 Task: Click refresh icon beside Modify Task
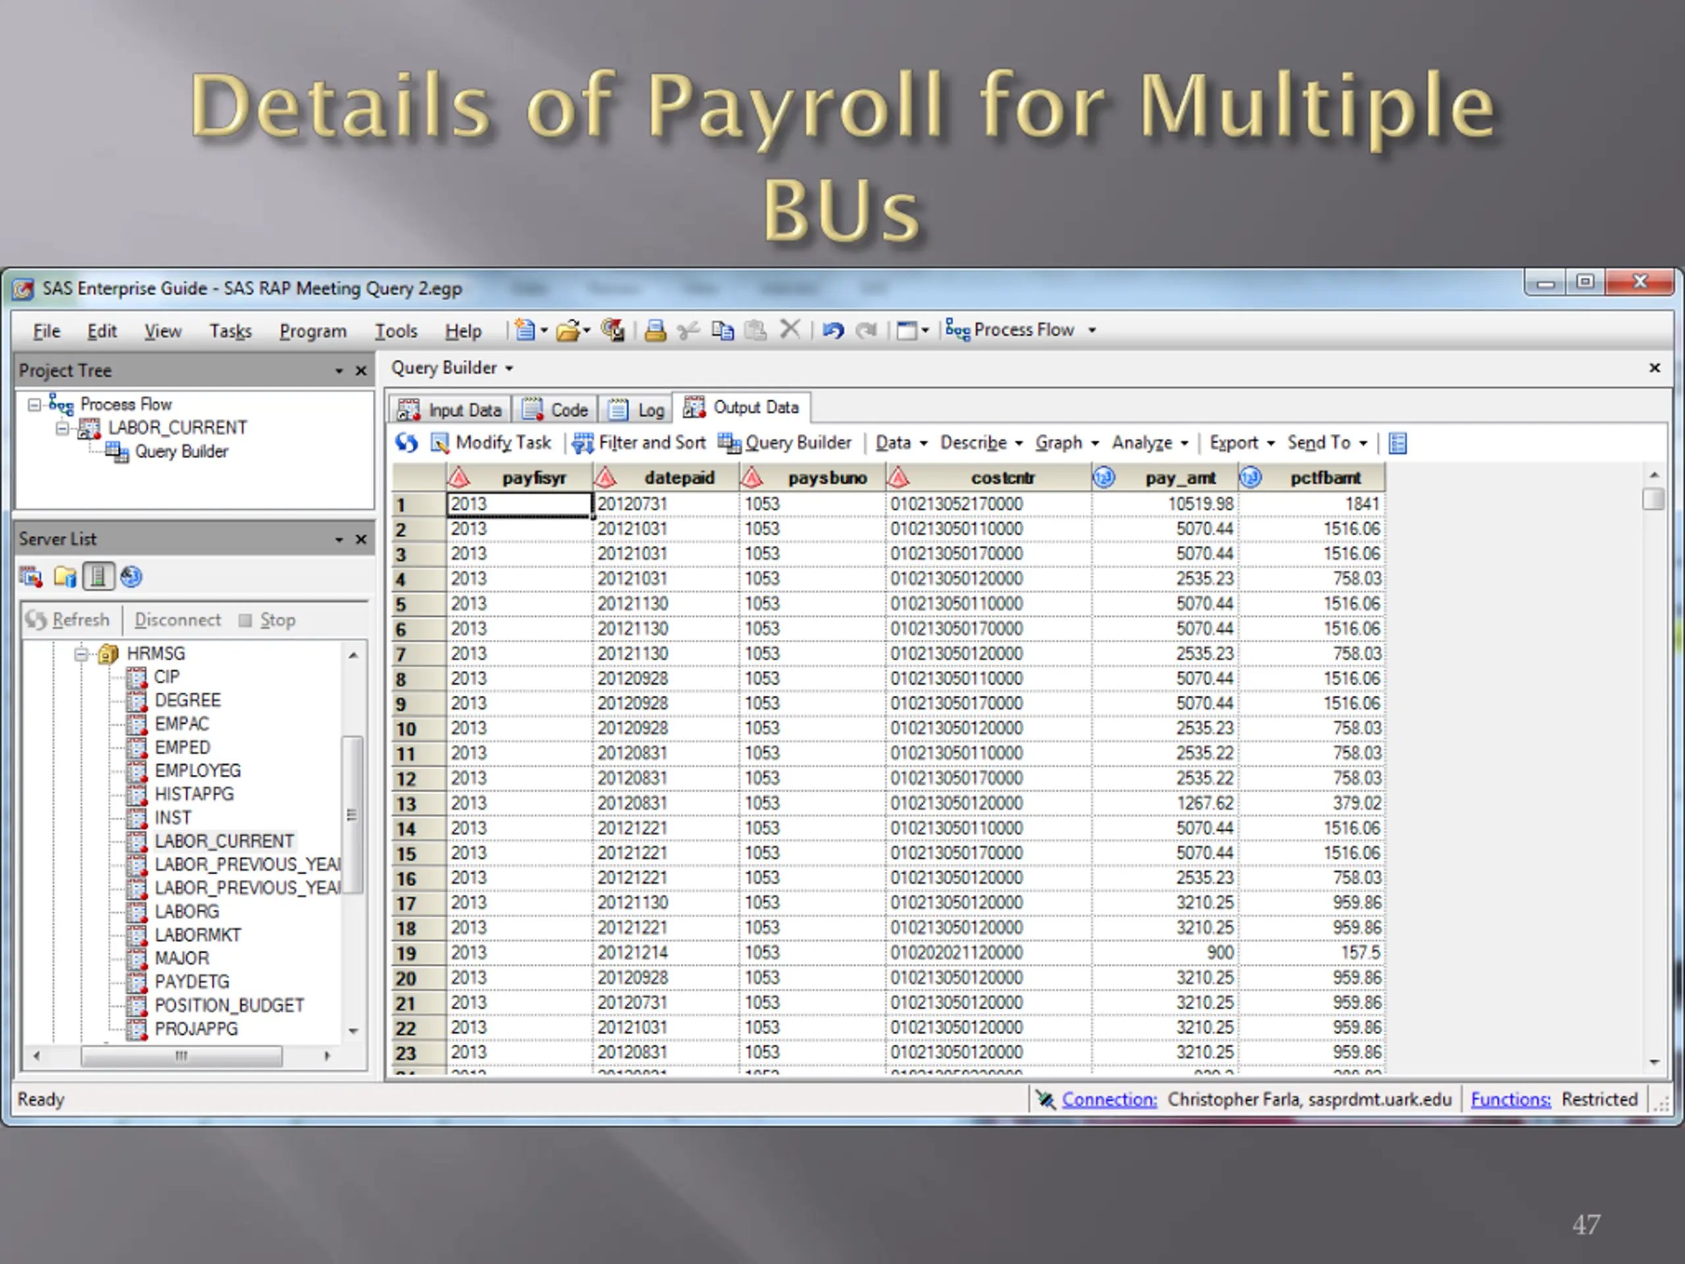pos(407,442)
